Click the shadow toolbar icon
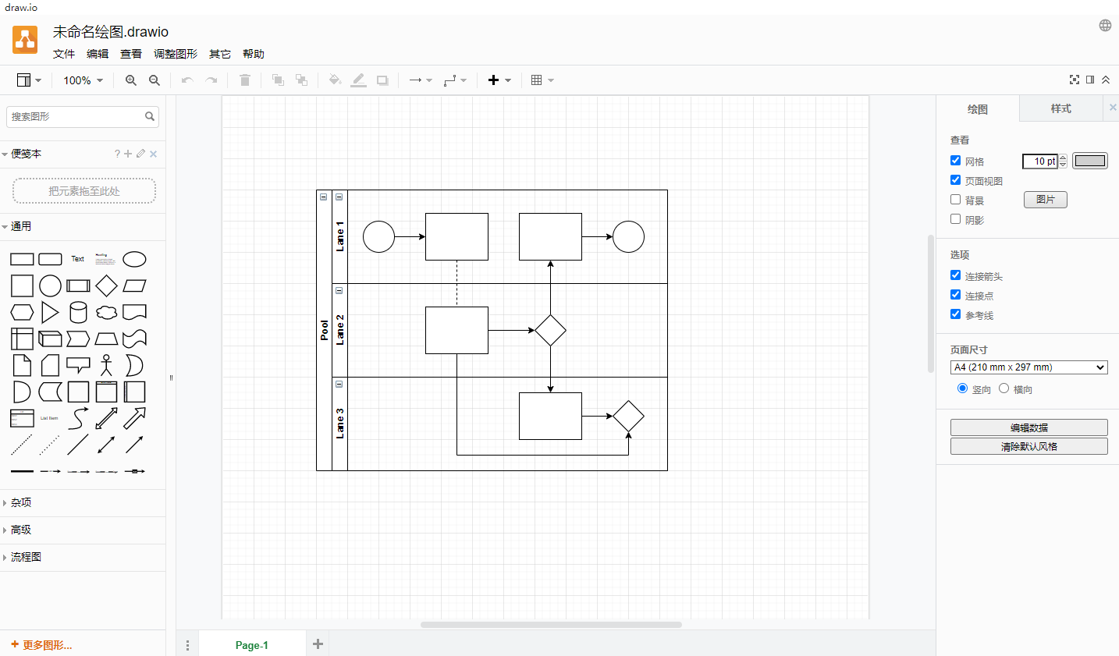The height and width of the screenshot is (656, 1119). 382,80
